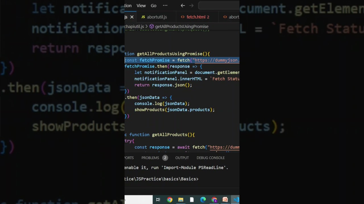This screenshot has height=204, width=364.
Task: Click the Go Back arrow in title bar
Action: [x=183, y=6]
